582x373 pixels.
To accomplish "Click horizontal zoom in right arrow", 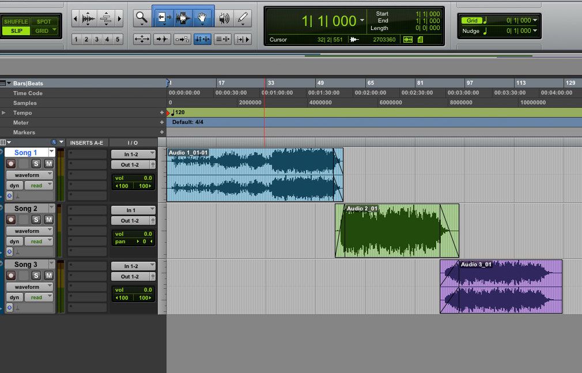I will pyautogui.click(x=119, y=18).
